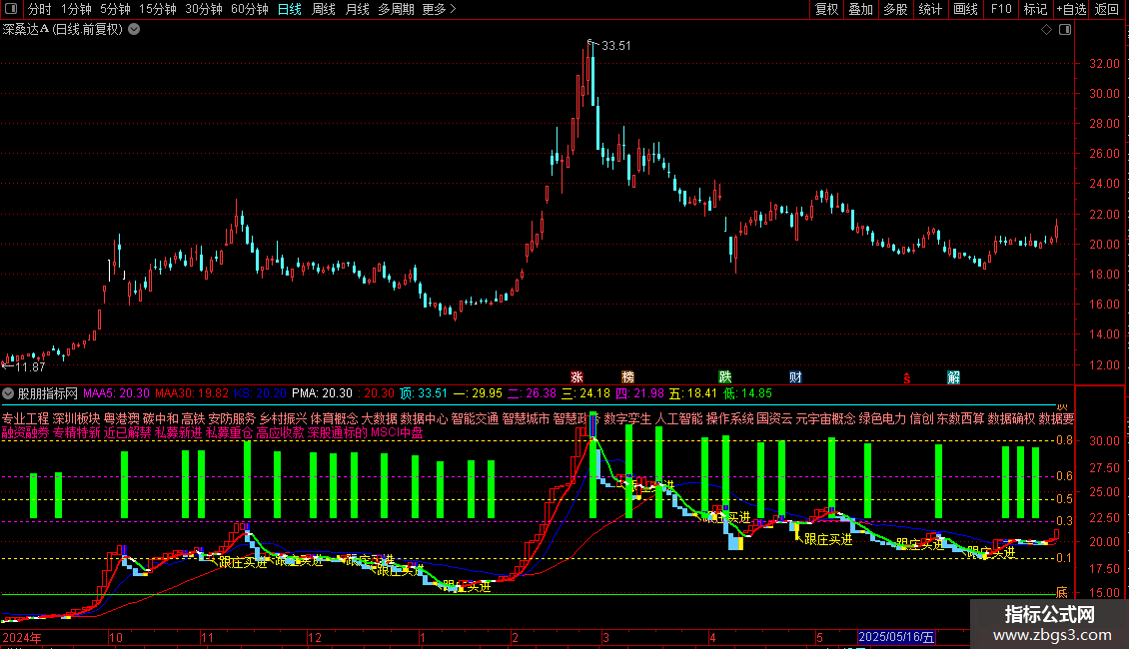Screen dimensions: 1129x649
Task: Click the diamond icon above the chart
Action: pyautogui.click(x=1046, y=30)
